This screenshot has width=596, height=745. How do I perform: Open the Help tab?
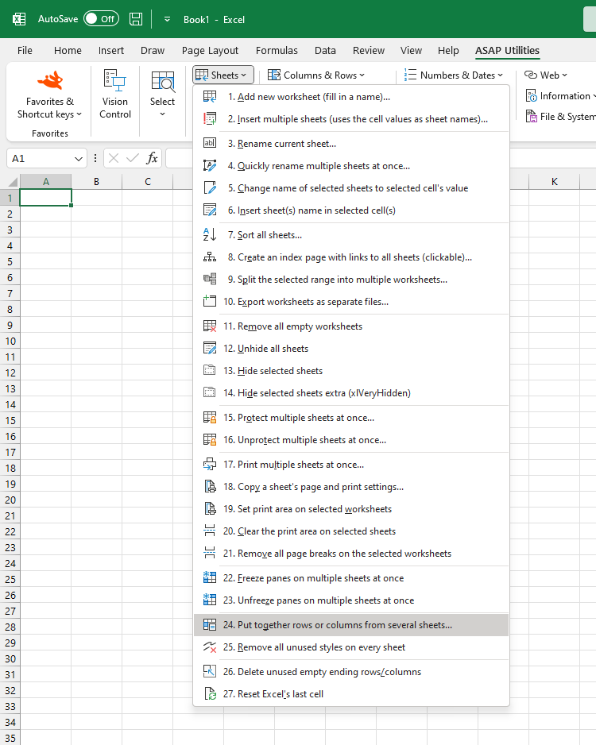click(448, 50)
